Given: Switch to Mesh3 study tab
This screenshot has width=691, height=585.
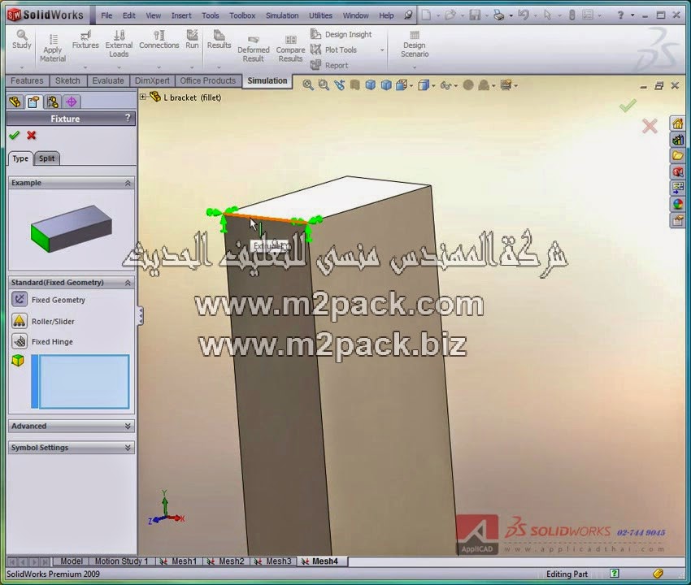Looking at the screenshot, I should [x=274, y=561].
